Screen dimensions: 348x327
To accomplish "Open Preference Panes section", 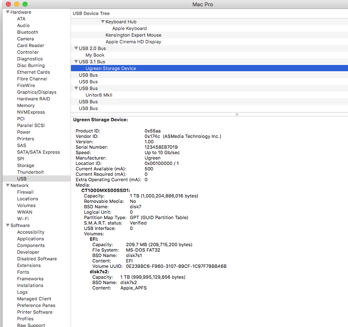I will 36,305.
